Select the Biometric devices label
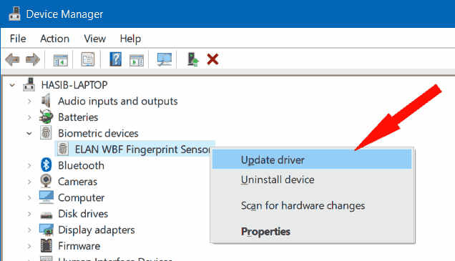 coord(98,133)
